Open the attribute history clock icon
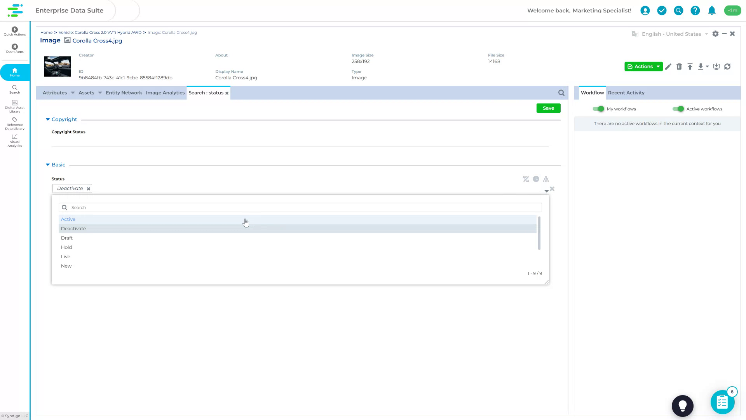This screenshot has width=746, height=420. [537, 179]
